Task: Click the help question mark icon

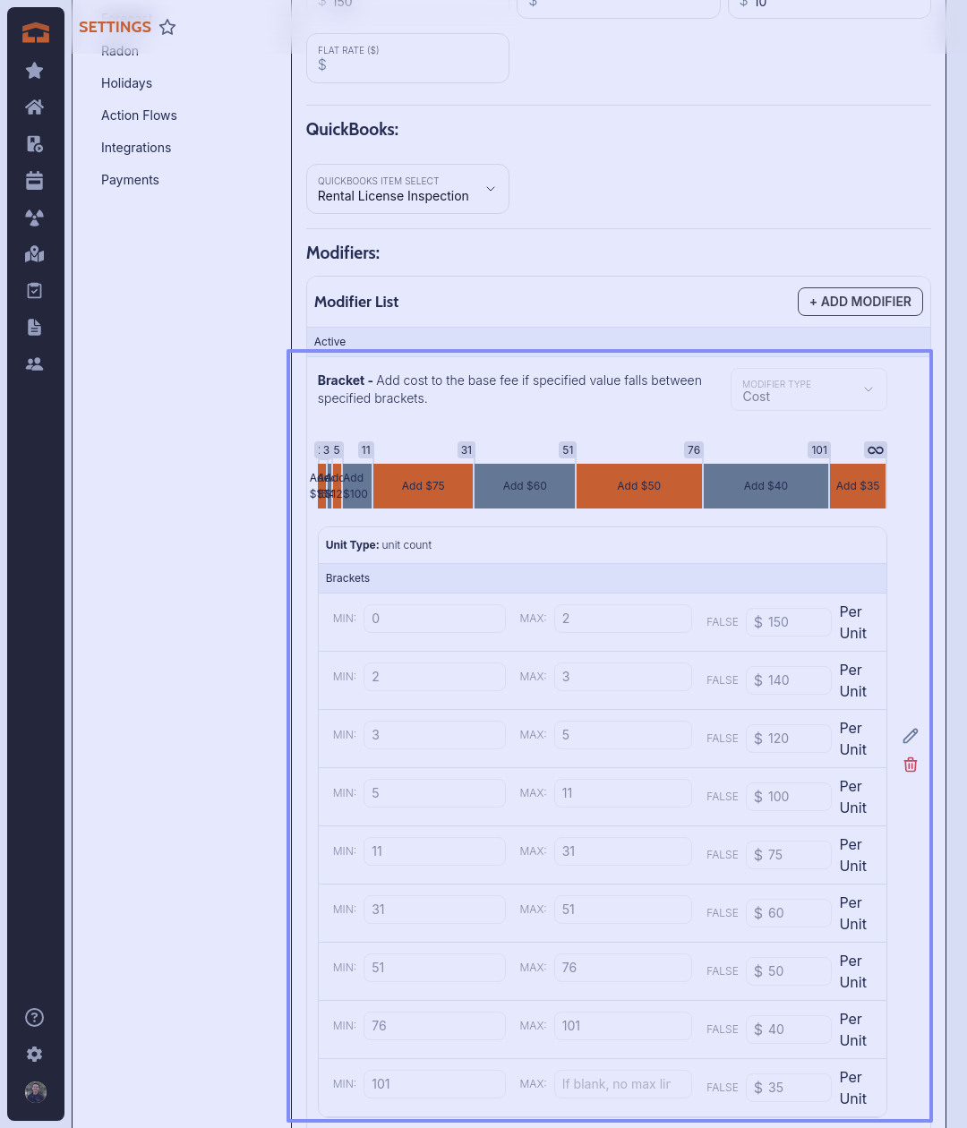Action: (x=35, y=1017)
